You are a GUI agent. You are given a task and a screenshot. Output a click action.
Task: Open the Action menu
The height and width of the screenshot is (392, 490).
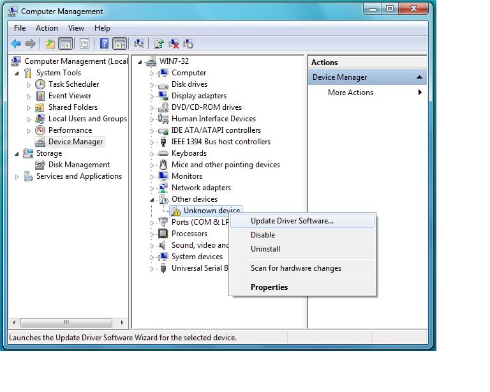[x=47, y=28]
